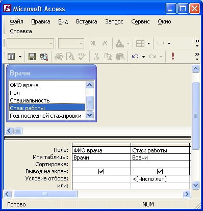Click grid horizontal scroll-left arrow
The height and width of the screenshot is (211, 203).
pyautogui.click(x=7, y=194)
